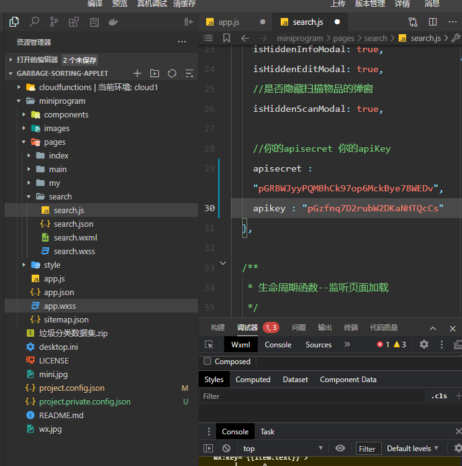Go forward with right arrow
Viewport: 462px width, 466px height.
click(263, 38)
